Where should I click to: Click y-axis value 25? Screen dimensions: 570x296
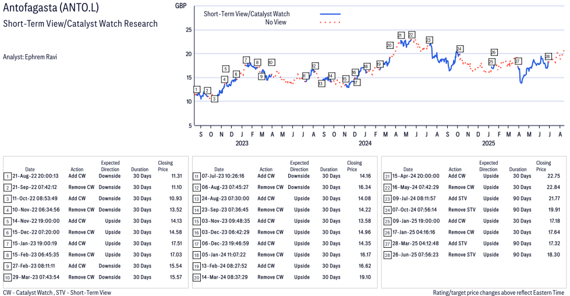pos(189,30)
